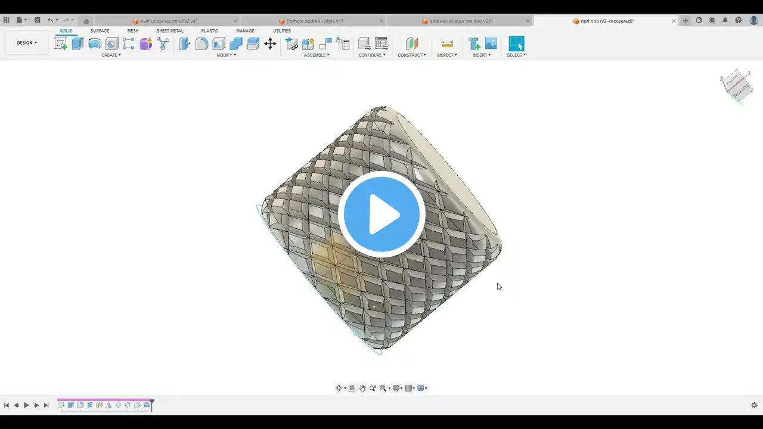763x429 pixels.
Task: Expand the Assemble menu
Action: (317, 55)
